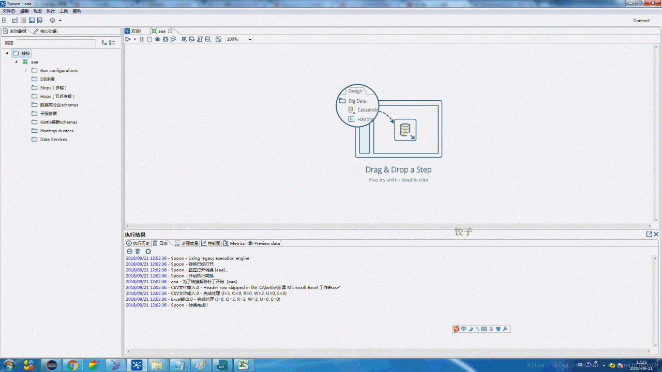
Task: Expand the Run configurations node
Action: point(25,70)
